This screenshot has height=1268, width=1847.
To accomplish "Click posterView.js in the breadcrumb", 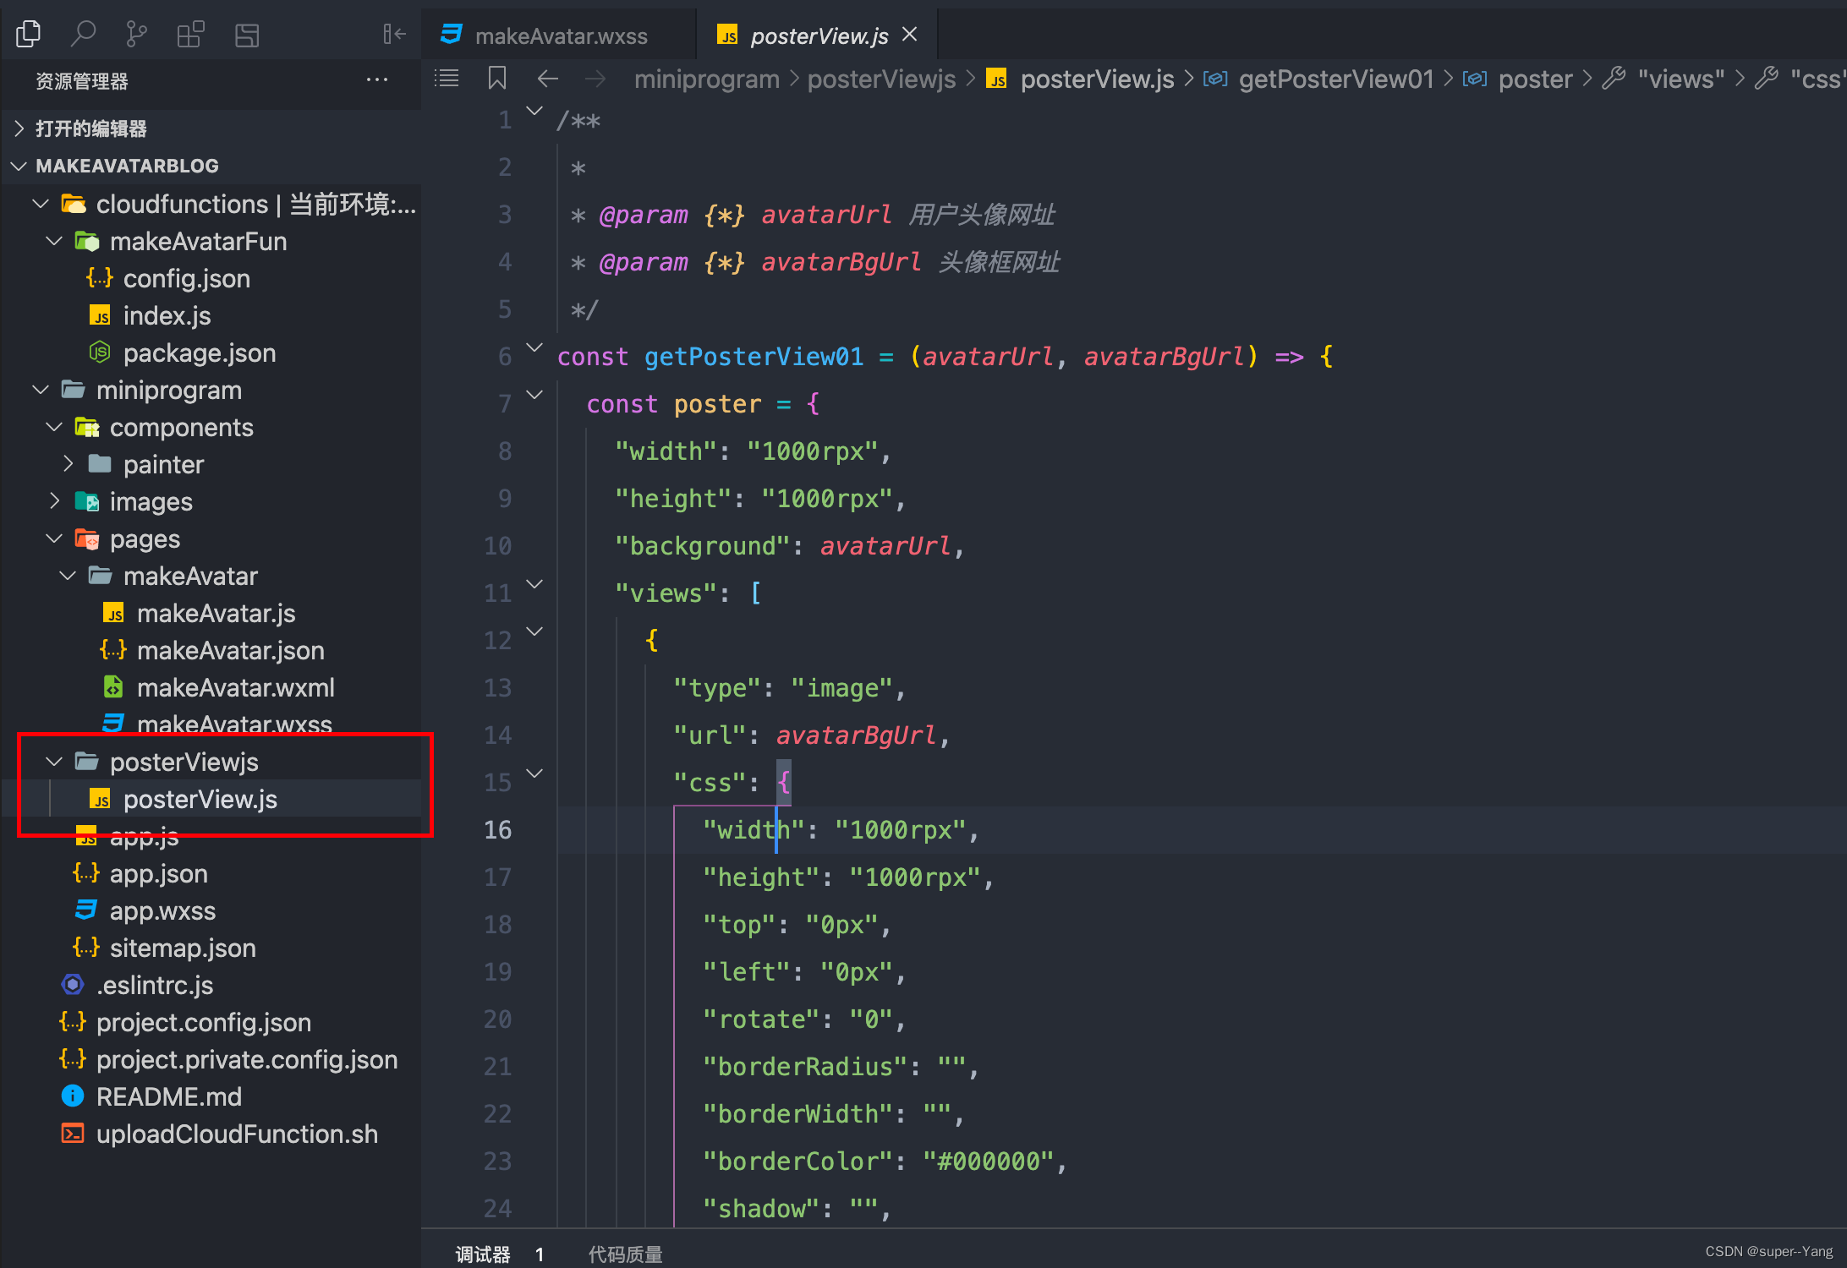I will [1097, 79].
